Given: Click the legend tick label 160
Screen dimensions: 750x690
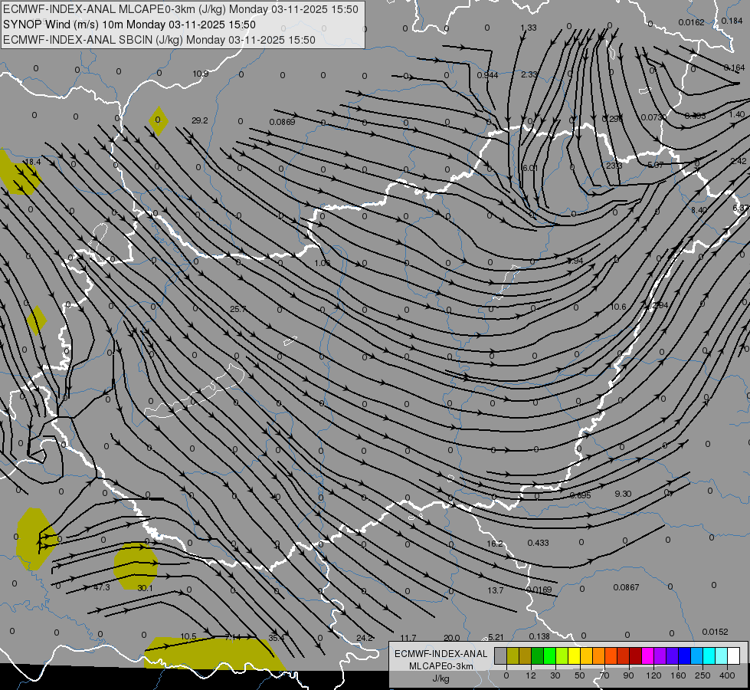Looking at the screenshot, I should (x=678, y=675).
